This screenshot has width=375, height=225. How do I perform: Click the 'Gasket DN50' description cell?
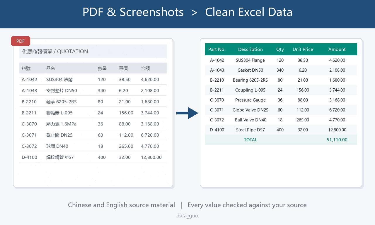(250, 70)
